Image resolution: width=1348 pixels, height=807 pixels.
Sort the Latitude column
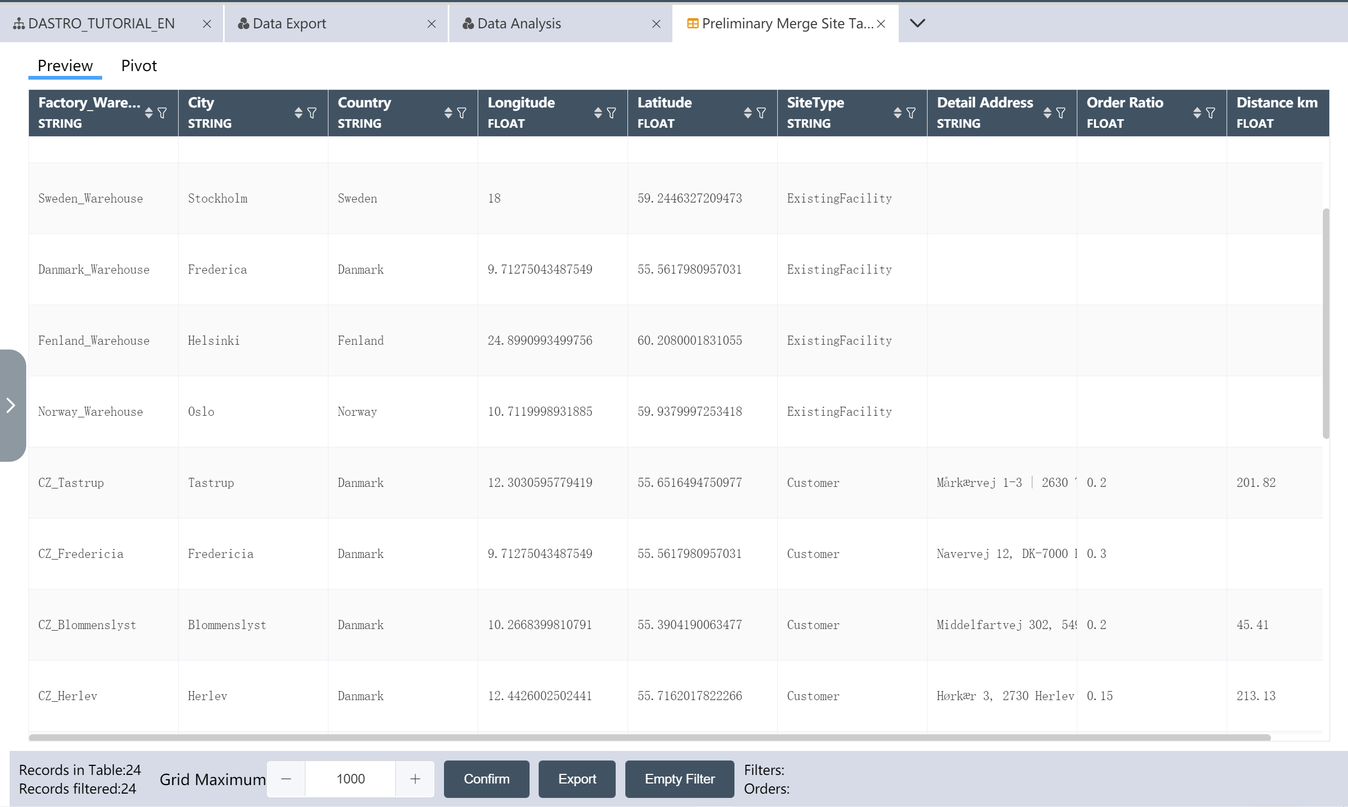(x=748, y=113)
